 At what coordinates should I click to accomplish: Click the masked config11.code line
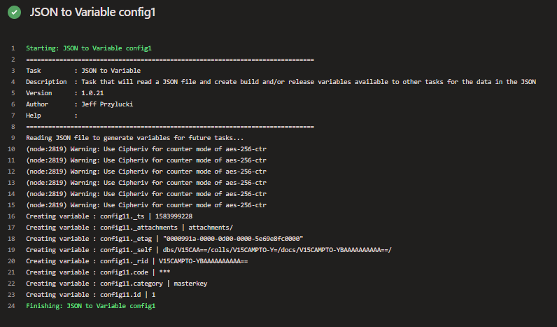coord(98,272)
